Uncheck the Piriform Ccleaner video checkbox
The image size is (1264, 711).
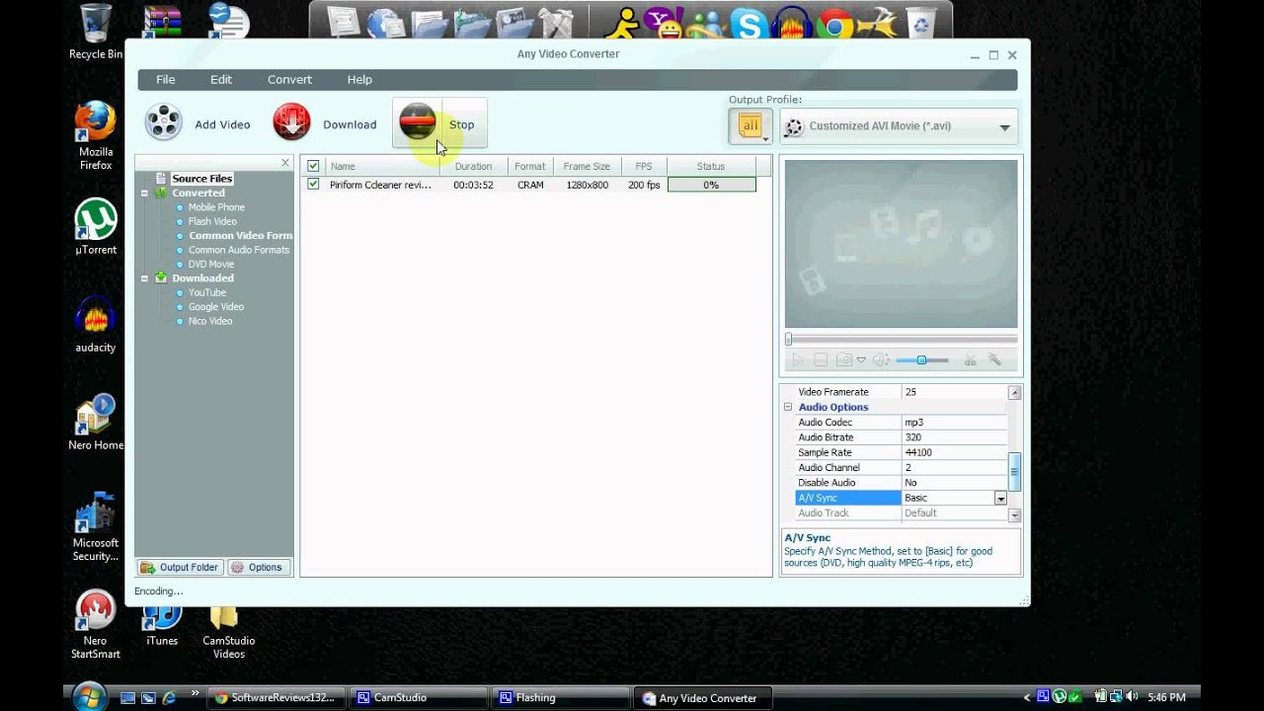313,185
